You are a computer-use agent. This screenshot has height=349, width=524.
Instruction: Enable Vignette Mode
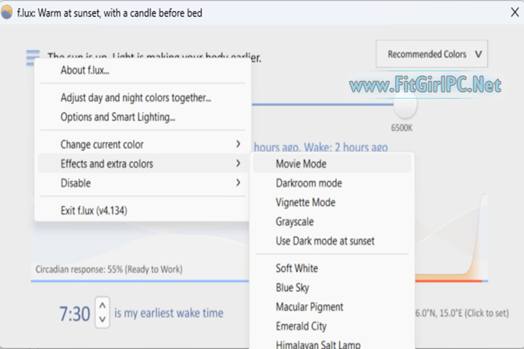(x=305, y=202)
